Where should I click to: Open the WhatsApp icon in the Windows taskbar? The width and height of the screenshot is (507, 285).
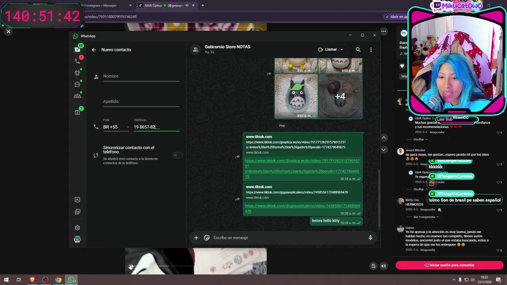(x=72, y=280)
